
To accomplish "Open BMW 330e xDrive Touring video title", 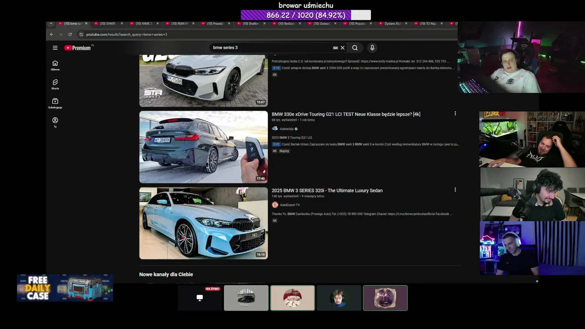I will (346, 114).
